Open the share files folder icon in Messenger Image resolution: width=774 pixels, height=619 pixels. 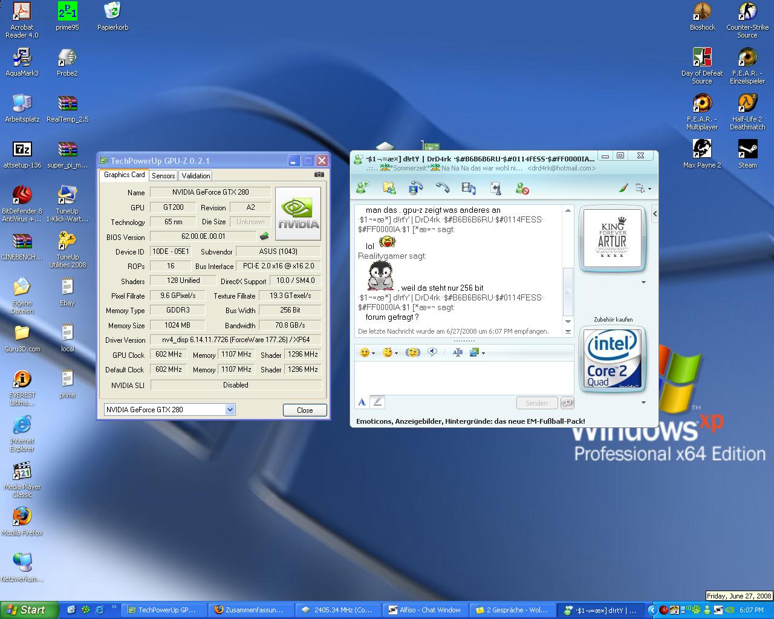point(389,188)
